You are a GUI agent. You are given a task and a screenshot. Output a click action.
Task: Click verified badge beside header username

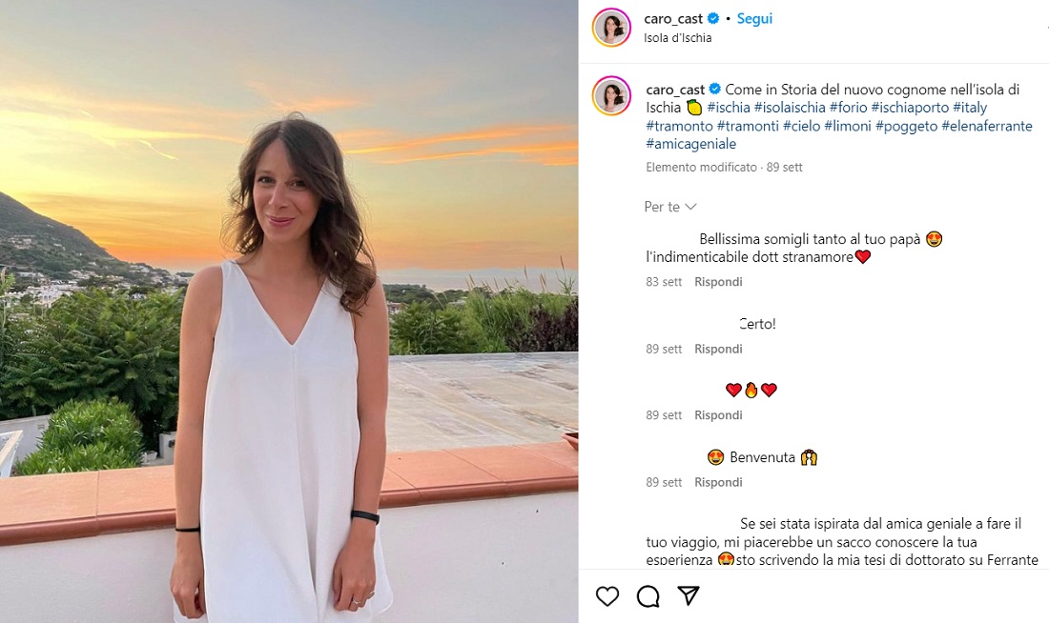714,19
